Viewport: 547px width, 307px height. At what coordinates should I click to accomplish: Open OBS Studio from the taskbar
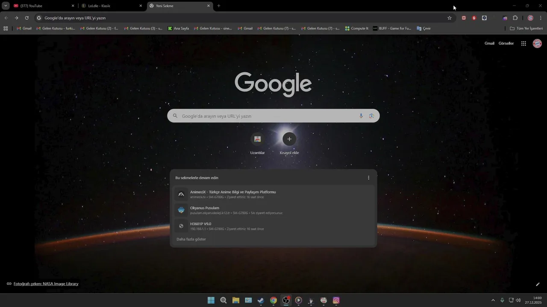(x=286, y=300)
